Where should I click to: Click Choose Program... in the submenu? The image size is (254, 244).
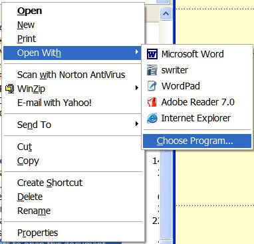(197, 141)
